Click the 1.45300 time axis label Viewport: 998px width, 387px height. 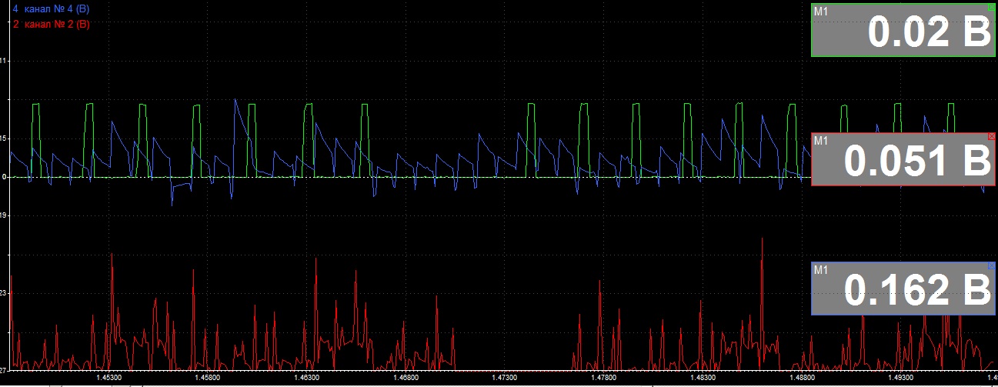(110, 378)
